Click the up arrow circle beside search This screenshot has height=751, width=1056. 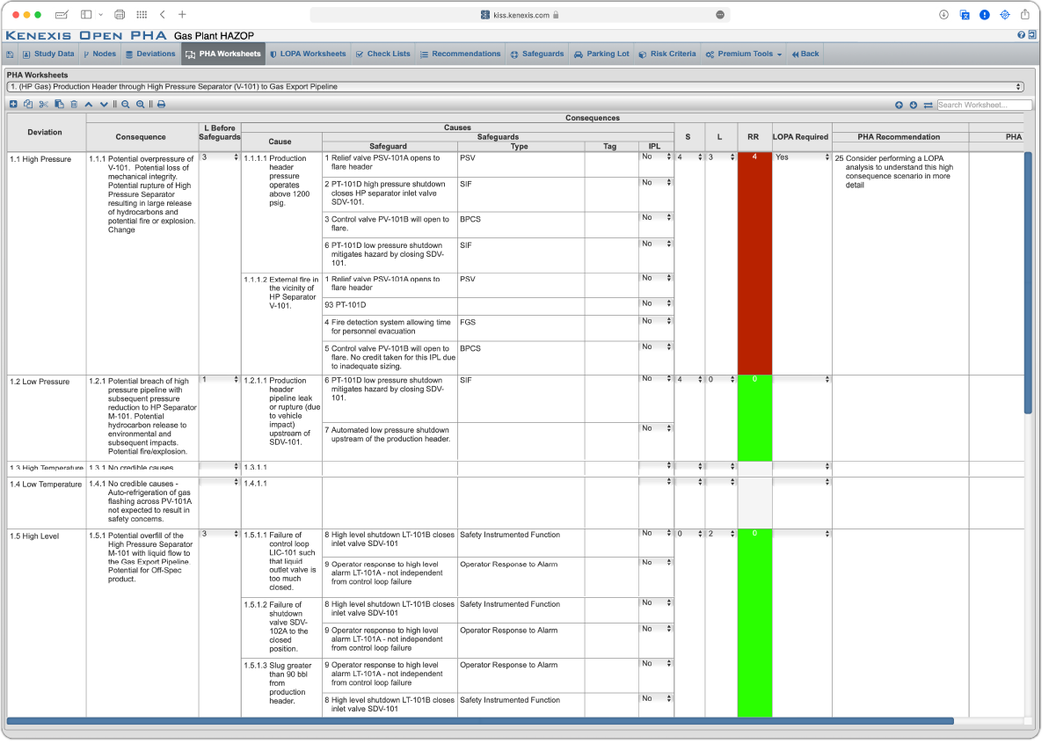(x=899, y=105)
